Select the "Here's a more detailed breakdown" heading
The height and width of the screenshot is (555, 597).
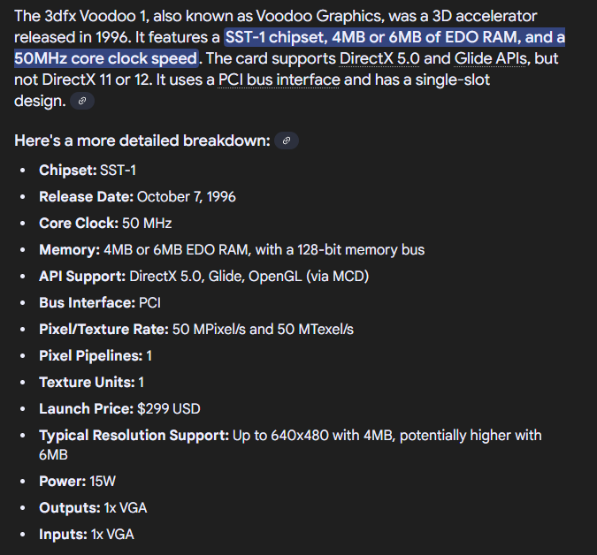click(x=142, y=141)
